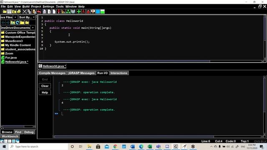The height and width of the screenshot is (150, 267).
Task: Click the window-with-plus layout icon under Workbench
Action: coord(2,141)
